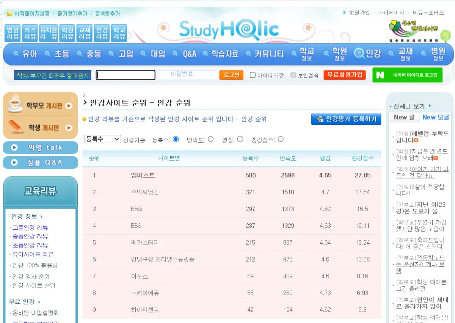Click the 무료회원가입 button
This screenshot has height=323, width=455.
point(344,75)
